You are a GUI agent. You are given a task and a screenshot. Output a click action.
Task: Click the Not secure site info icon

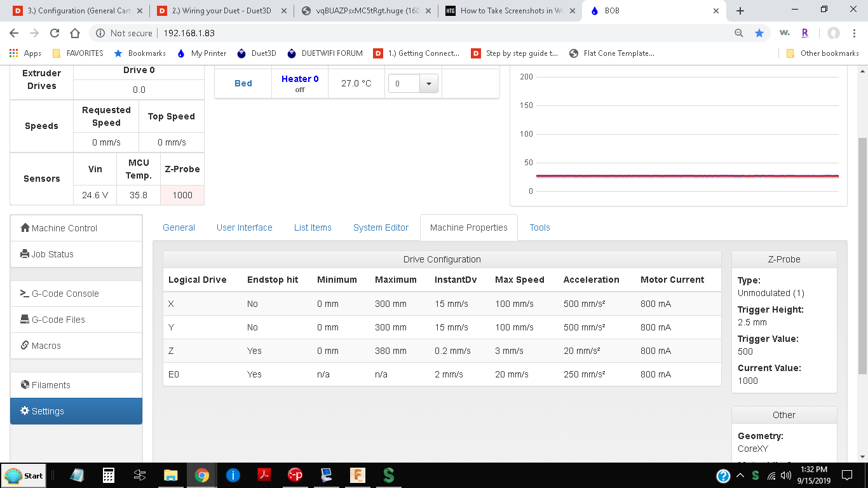(100, 33)
